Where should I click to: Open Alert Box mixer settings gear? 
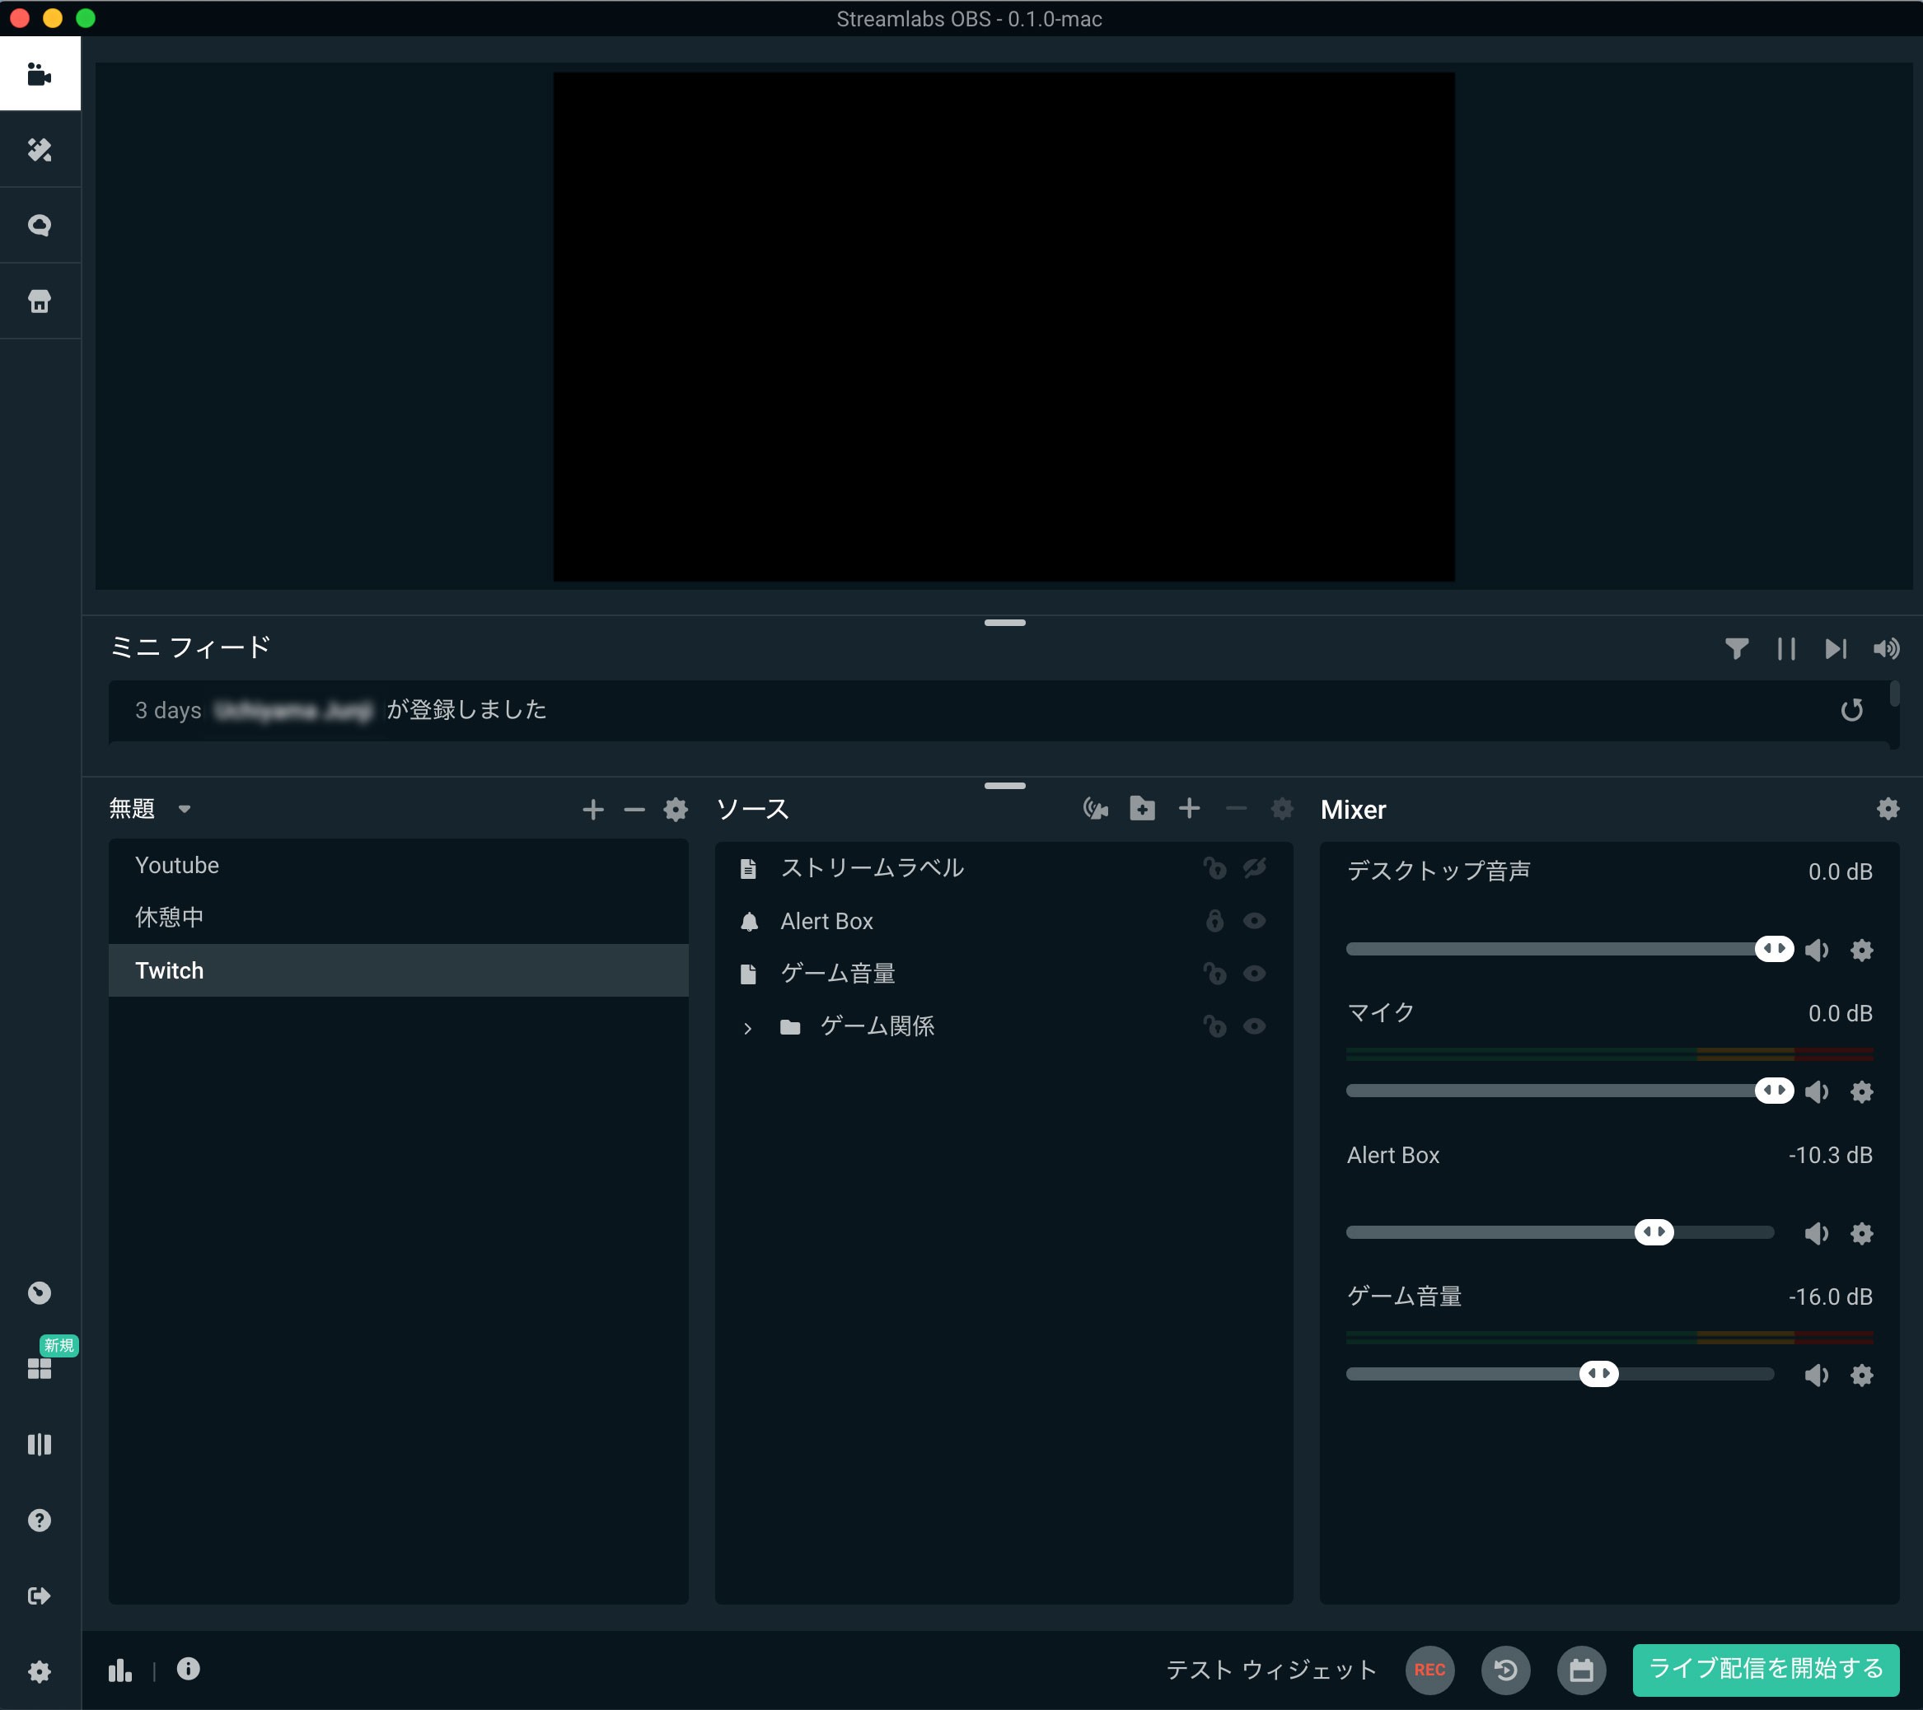(x=1862, y=1233)
